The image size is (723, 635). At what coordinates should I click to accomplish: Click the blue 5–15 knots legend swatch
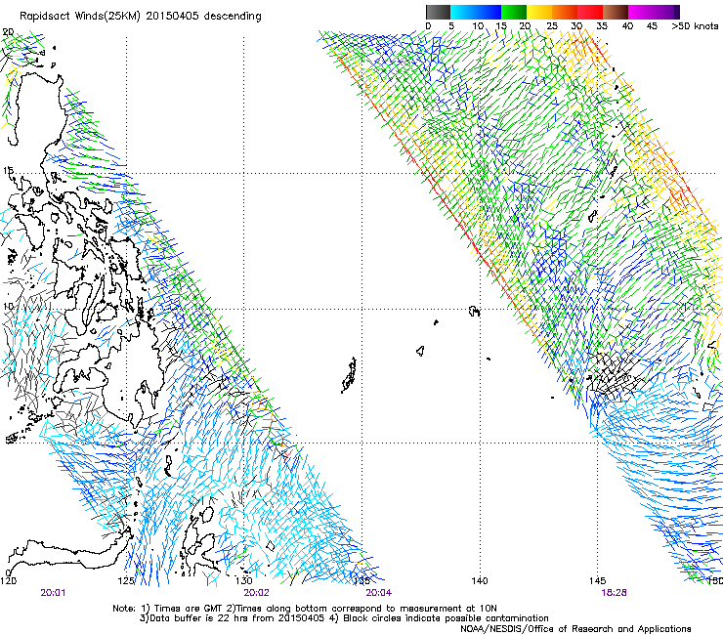pos(476,12)
